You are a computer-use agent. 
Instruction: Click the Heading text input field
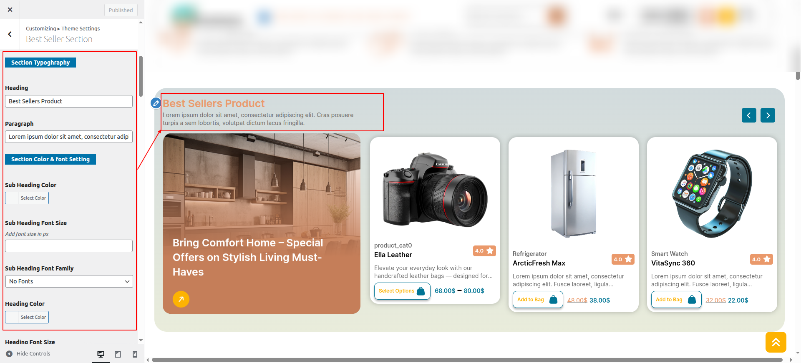tap(69, 101)
